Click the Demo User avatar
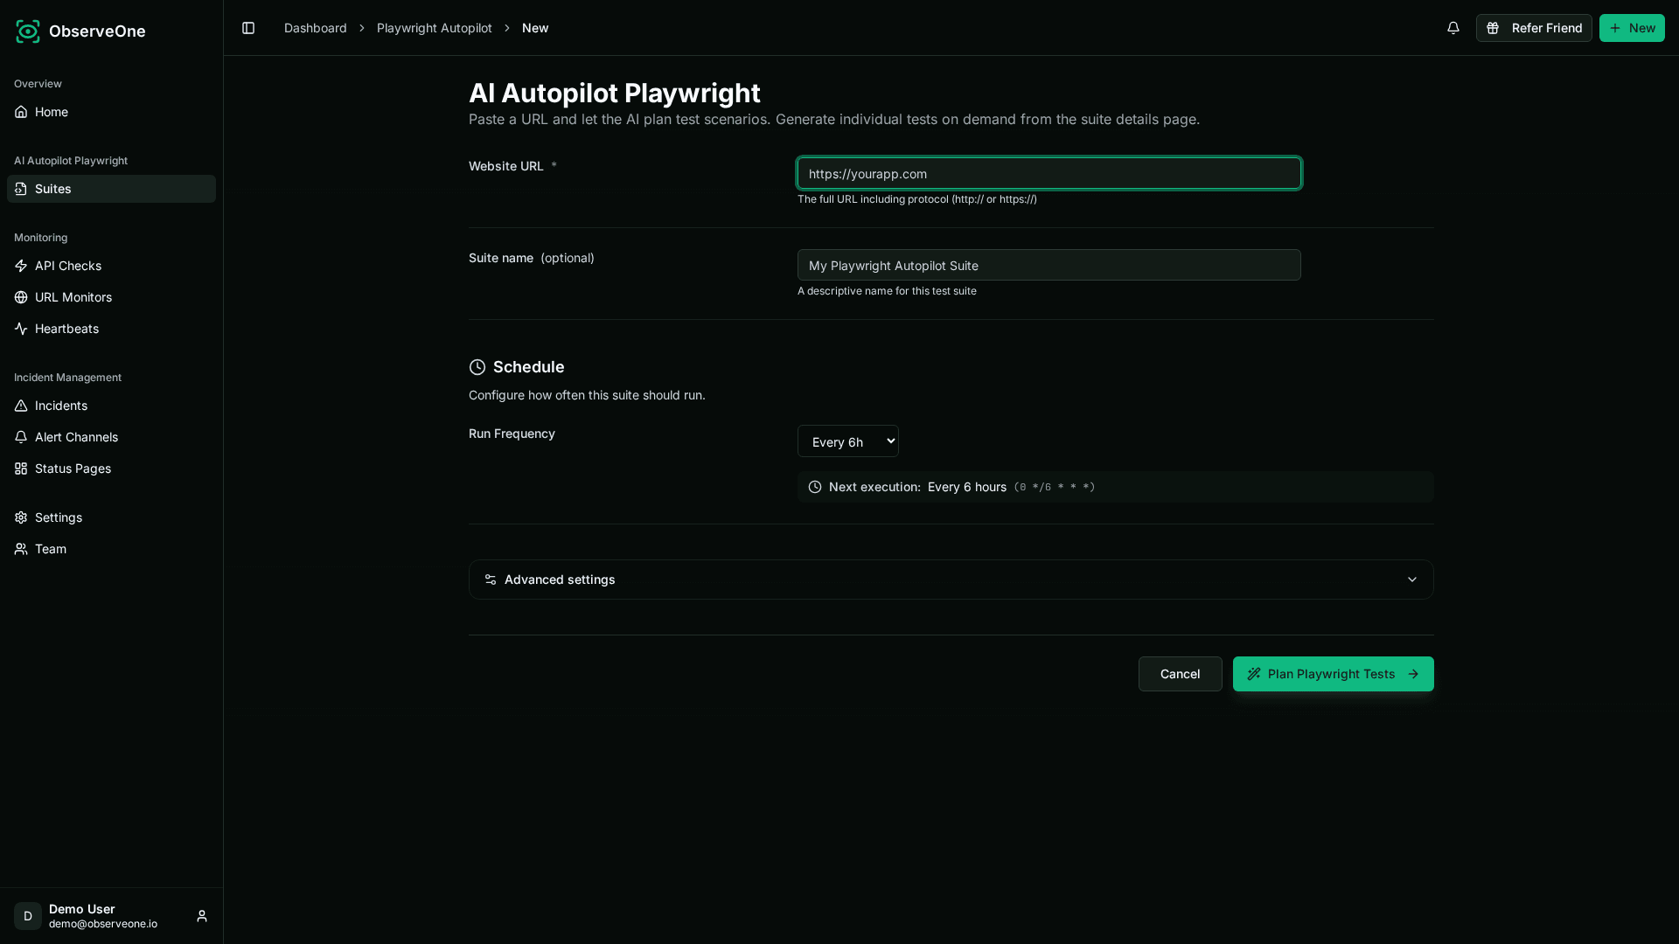The image size is (1679, 944). click(x=28, y=916)
